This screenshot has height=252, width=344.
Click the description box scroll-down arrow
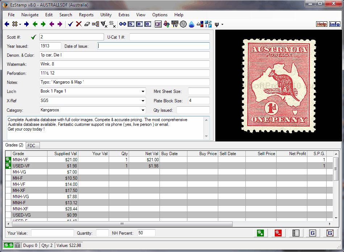coord(206,136)
